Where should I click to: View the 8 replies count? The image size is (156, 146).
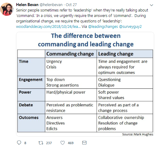pos(25,143)
